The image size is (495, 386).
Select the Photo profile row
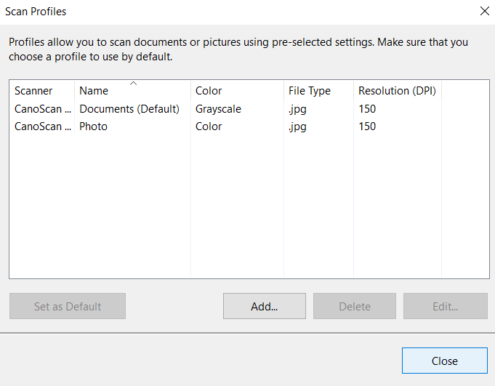pos(94,126)
